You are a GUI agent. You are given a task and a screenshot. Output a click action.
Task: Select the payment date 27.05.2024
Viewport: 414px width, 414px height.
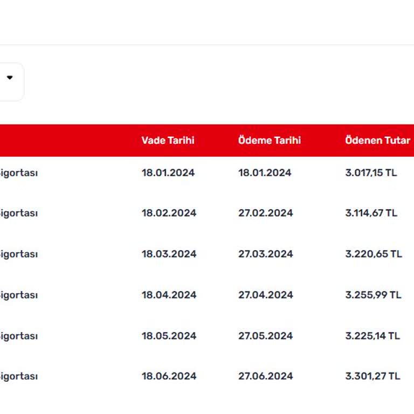pyautogui.click(x=265, y=336)
